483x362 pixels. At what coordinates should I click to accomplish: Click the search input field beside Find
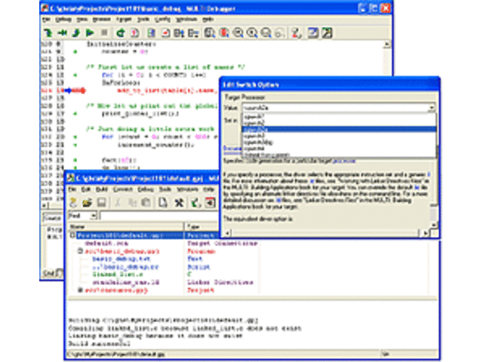(x=158, y=214)
